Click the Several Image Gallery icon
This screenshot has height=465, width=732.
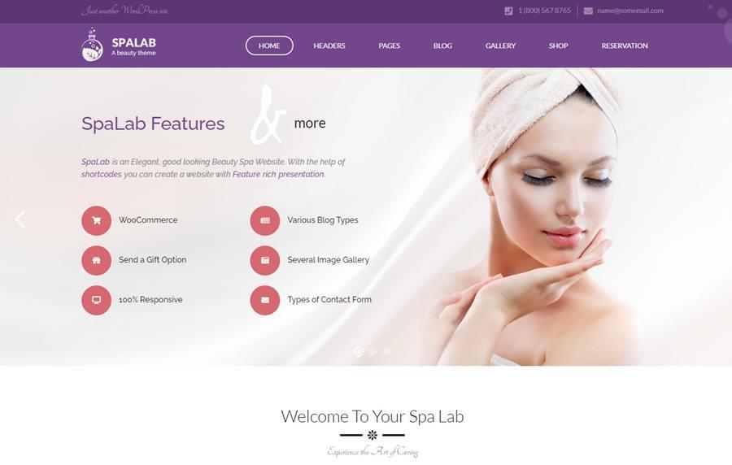[x=264, y=260]
